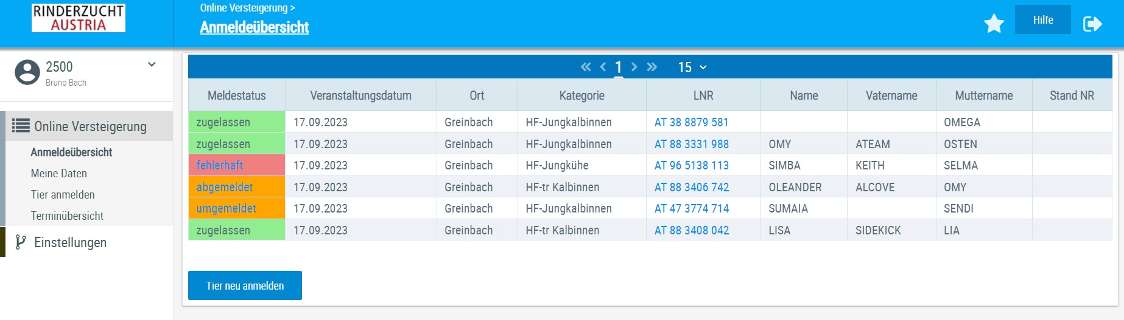Go to the next page arrow
Image resolution: width=1124 pixels, height=320 pixels.
point(634,67)
